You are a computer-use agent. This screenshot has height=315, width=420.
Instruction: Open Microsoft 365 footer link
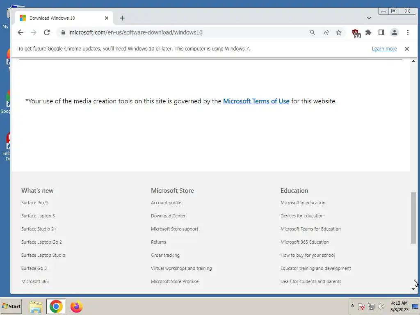35,281
